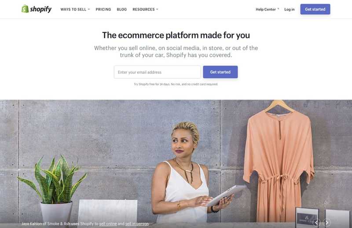
Task: Click the Resources menu label
Action: [143, 9]
